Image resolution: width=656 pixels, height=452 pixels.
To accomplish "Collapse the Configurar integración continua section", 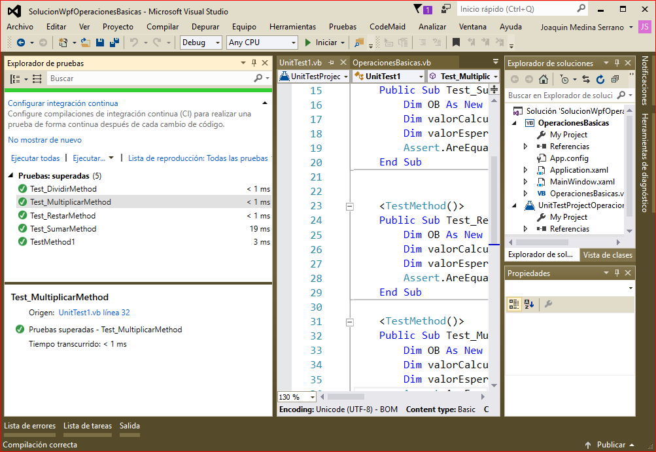I will 264,103.
